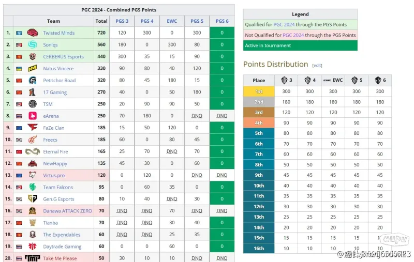Open the Twisted Minds team link
The width and height of the screenshot is (414, 262).
tap(59, 33)
